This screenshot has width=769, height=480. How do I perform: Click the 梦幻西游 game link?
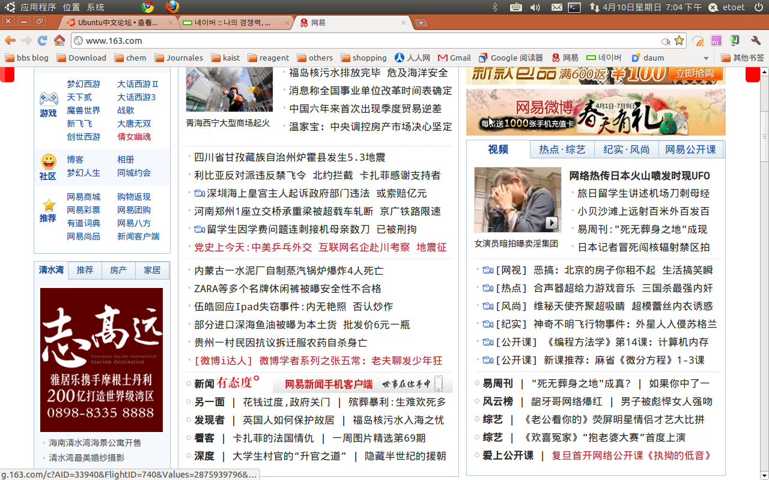[84, 84]
